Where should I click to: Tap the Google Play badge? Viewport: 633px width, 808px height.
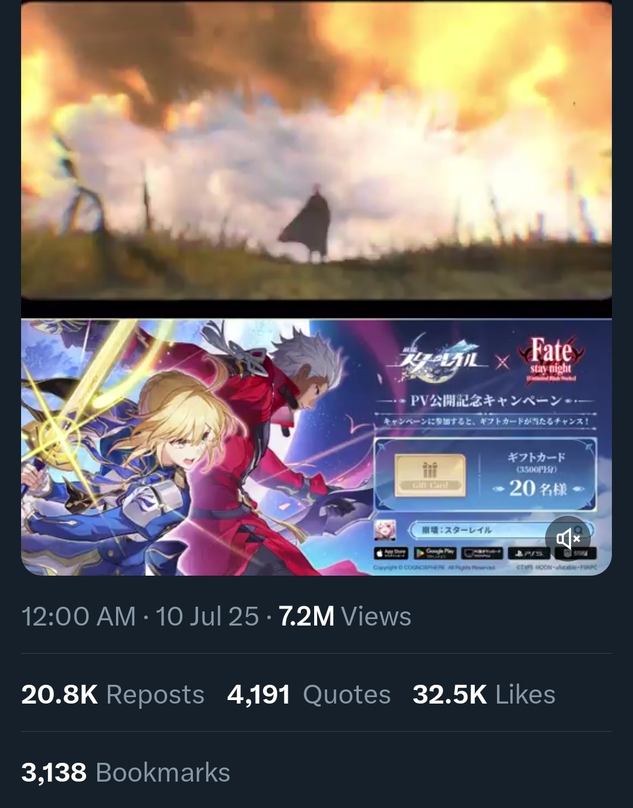click(x=435, y=553)
